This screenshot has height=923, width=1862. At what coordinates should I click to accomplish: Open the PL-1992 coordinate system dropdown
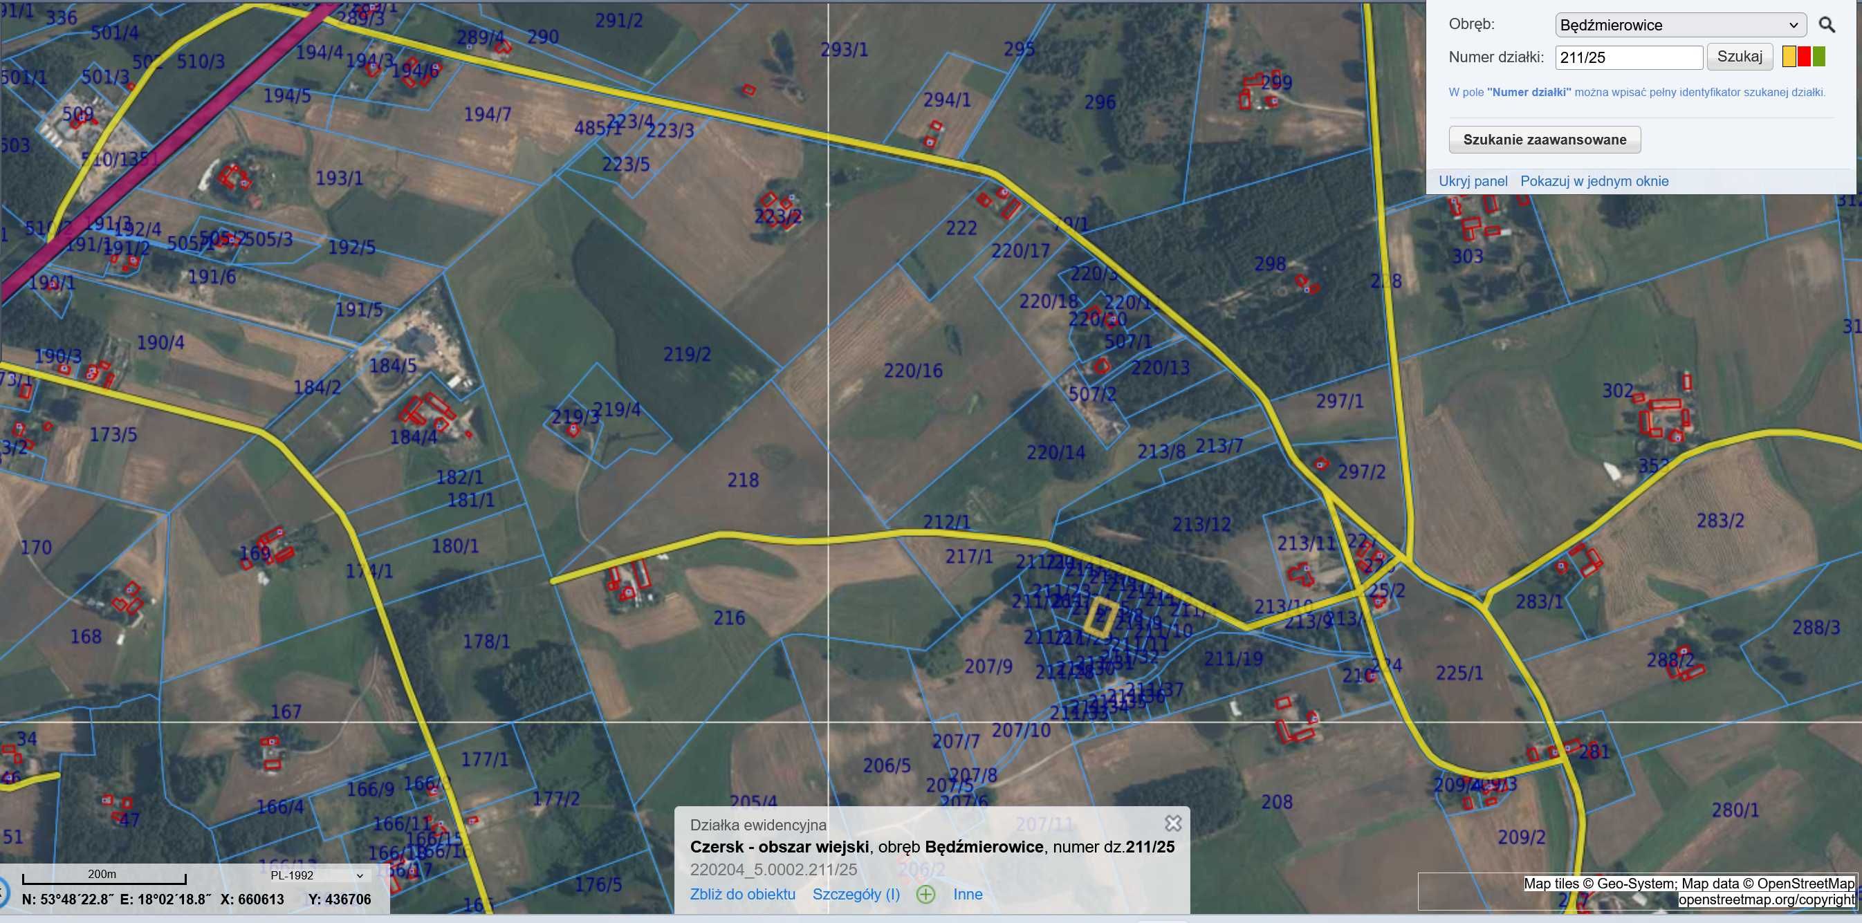pos(317,875)
